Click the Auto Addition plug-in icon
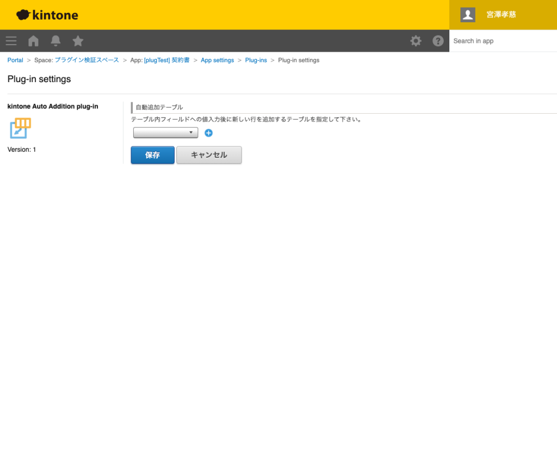The height and width of the screenshot is (464, 557). tap(21, 128)
